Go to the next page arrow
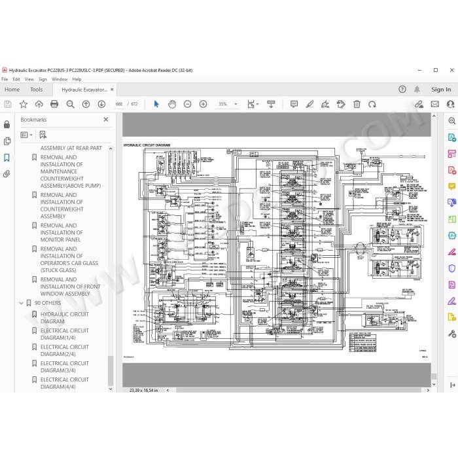 tap(101, 104)
